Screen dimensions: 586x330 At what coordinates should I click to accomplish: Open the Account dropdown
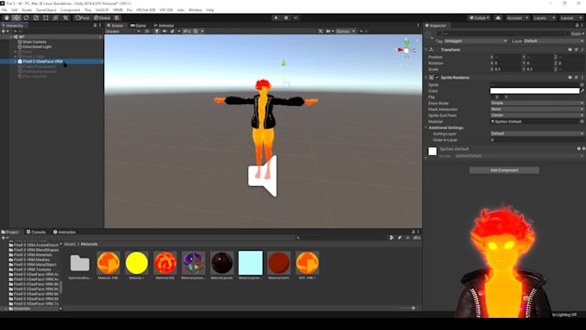pos(517,17)
